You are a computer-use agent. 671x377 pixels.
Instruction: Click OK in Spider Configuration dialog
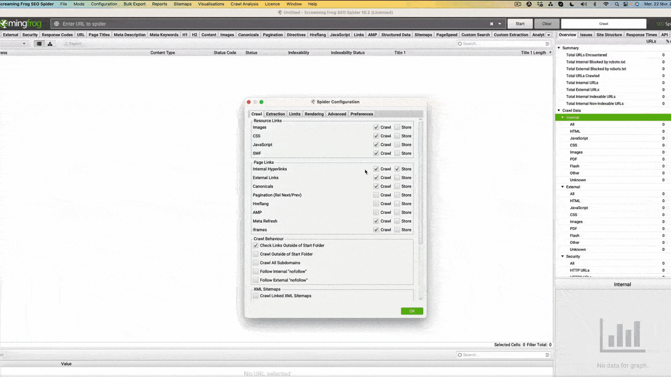(x=412, y=311)
